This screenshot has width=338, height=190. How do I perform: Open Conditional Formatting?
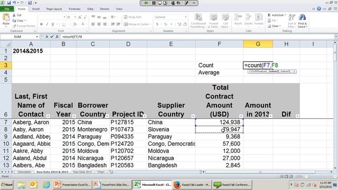click(x=198, y=21)
